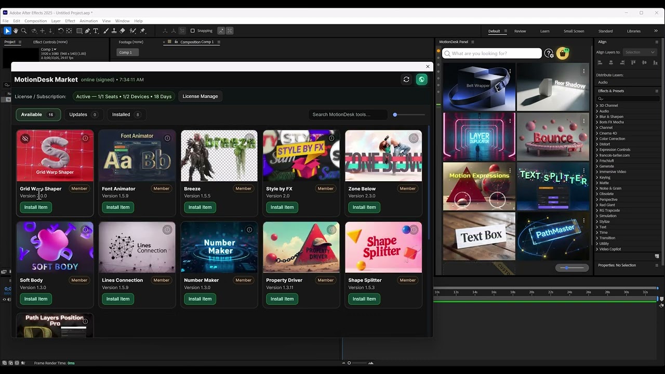Image resolution: width=665 pixels, height=374 pixels.
Task: Open the Composition menu
Action: coord(35,21)
